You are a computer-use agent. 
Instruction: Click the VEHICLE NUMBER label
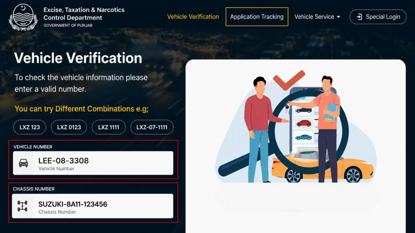click(x=33, y=147)
